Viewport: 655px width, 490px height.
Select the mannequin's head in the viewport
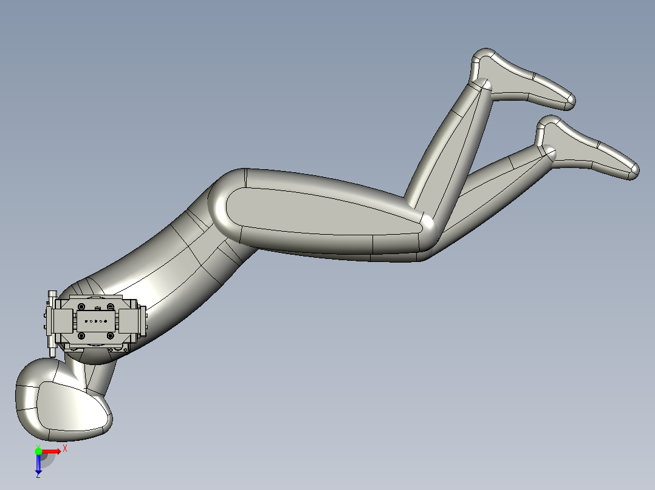coord(63,400)
